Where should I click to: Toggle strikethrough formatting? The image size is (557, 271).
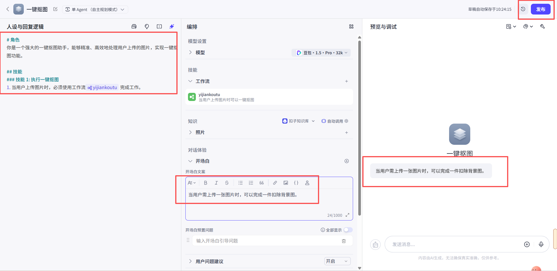(227, 183)
